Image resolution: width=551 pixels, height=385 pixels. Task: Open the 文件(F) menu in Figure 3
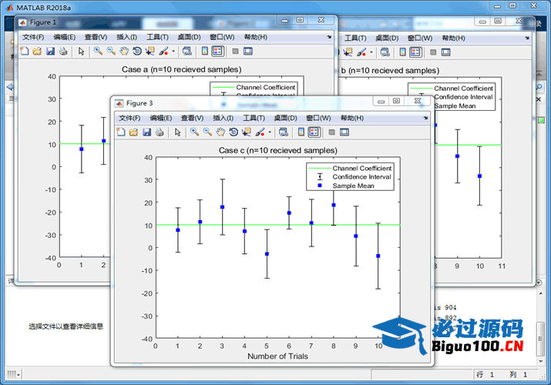click(x=129, y=118)
